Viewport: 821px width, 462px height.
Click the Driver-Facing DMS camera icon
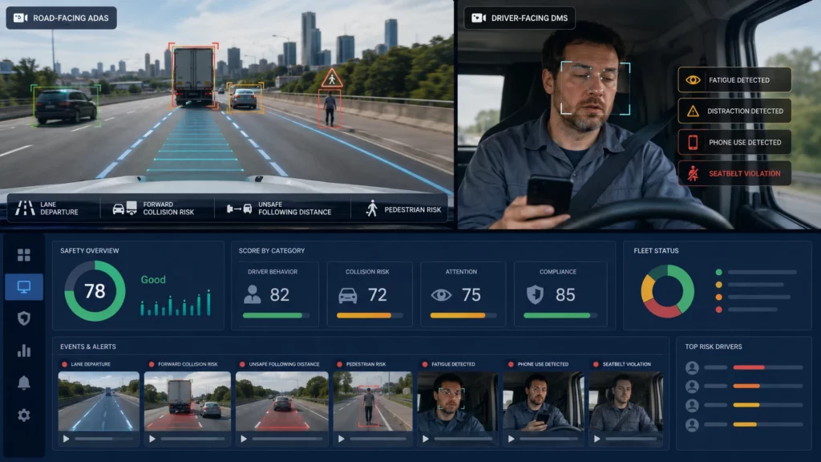478,18
